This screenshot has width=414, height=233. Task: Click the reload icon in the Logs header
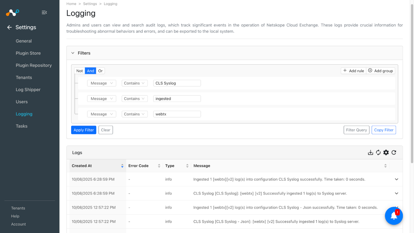click(394, 153)
